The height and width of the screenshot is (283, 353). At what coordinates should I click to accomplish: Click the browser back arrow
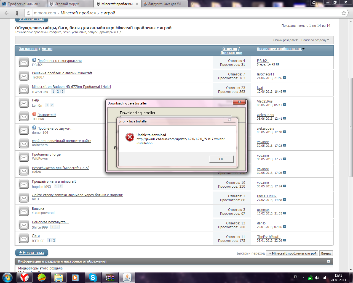tap(6, 13)
